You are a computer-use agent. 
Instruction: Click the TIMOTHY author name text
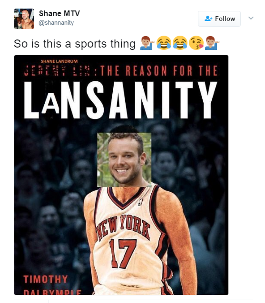click(46, 279)
